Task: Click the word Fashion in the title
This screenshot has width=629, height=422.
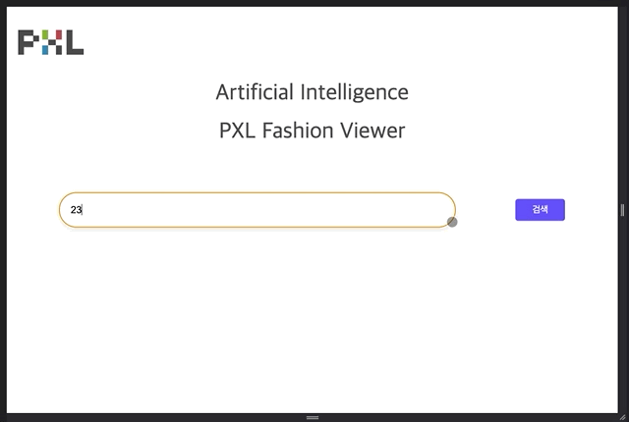Action: pos(298,131)
